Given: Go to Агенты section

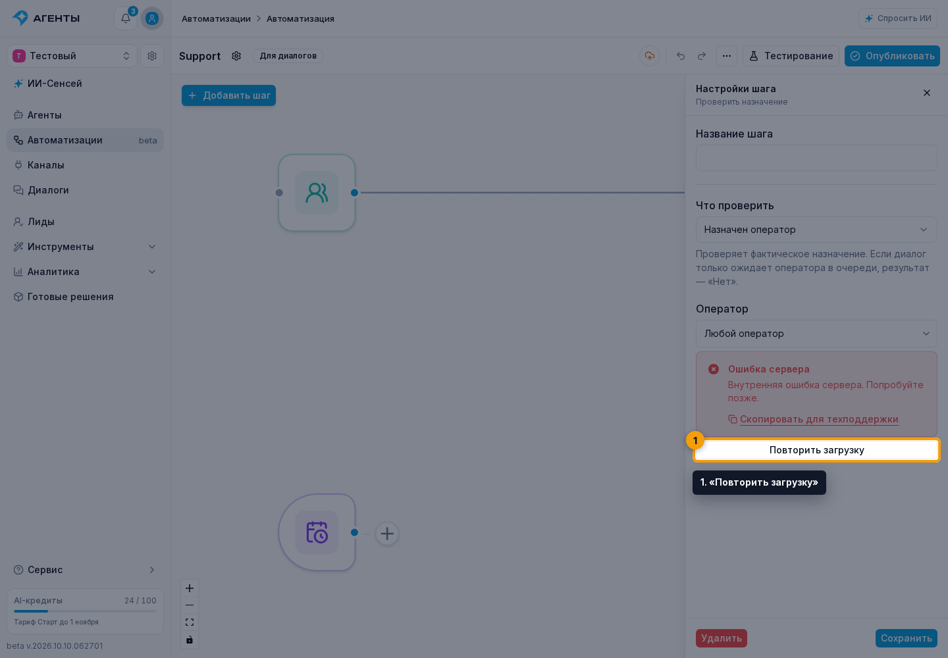Looking at the screenshot, I should click(x=85, y=115).
